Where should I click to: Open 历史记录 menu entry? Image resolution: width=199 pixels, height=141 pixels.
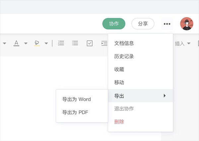pyautogui.click(x=124, y=56)
